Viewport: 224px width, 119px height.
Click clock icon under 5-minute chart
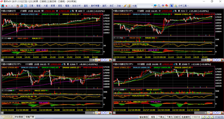pyautogui.click(x=211, y=60)
